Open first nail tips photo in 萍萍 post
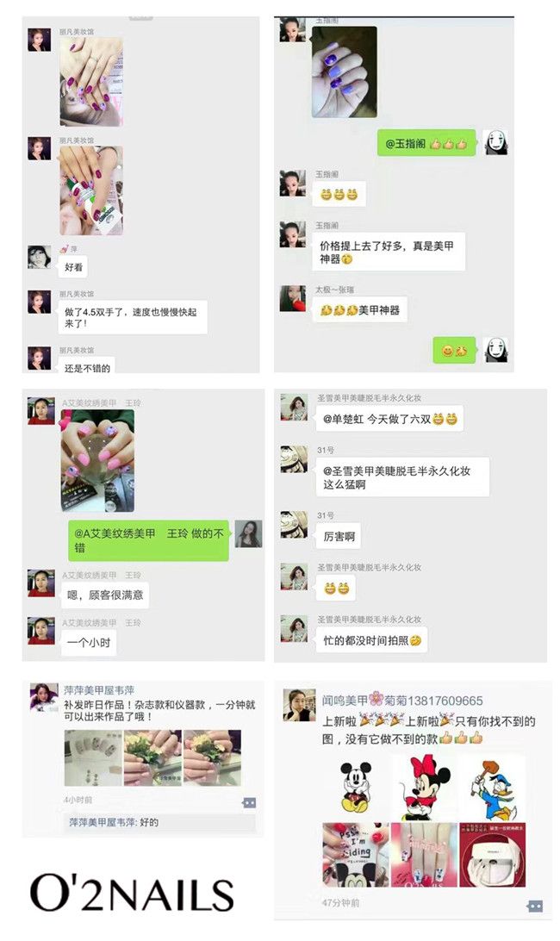Viewport: 560px width, 941px height. click(93, 758)
